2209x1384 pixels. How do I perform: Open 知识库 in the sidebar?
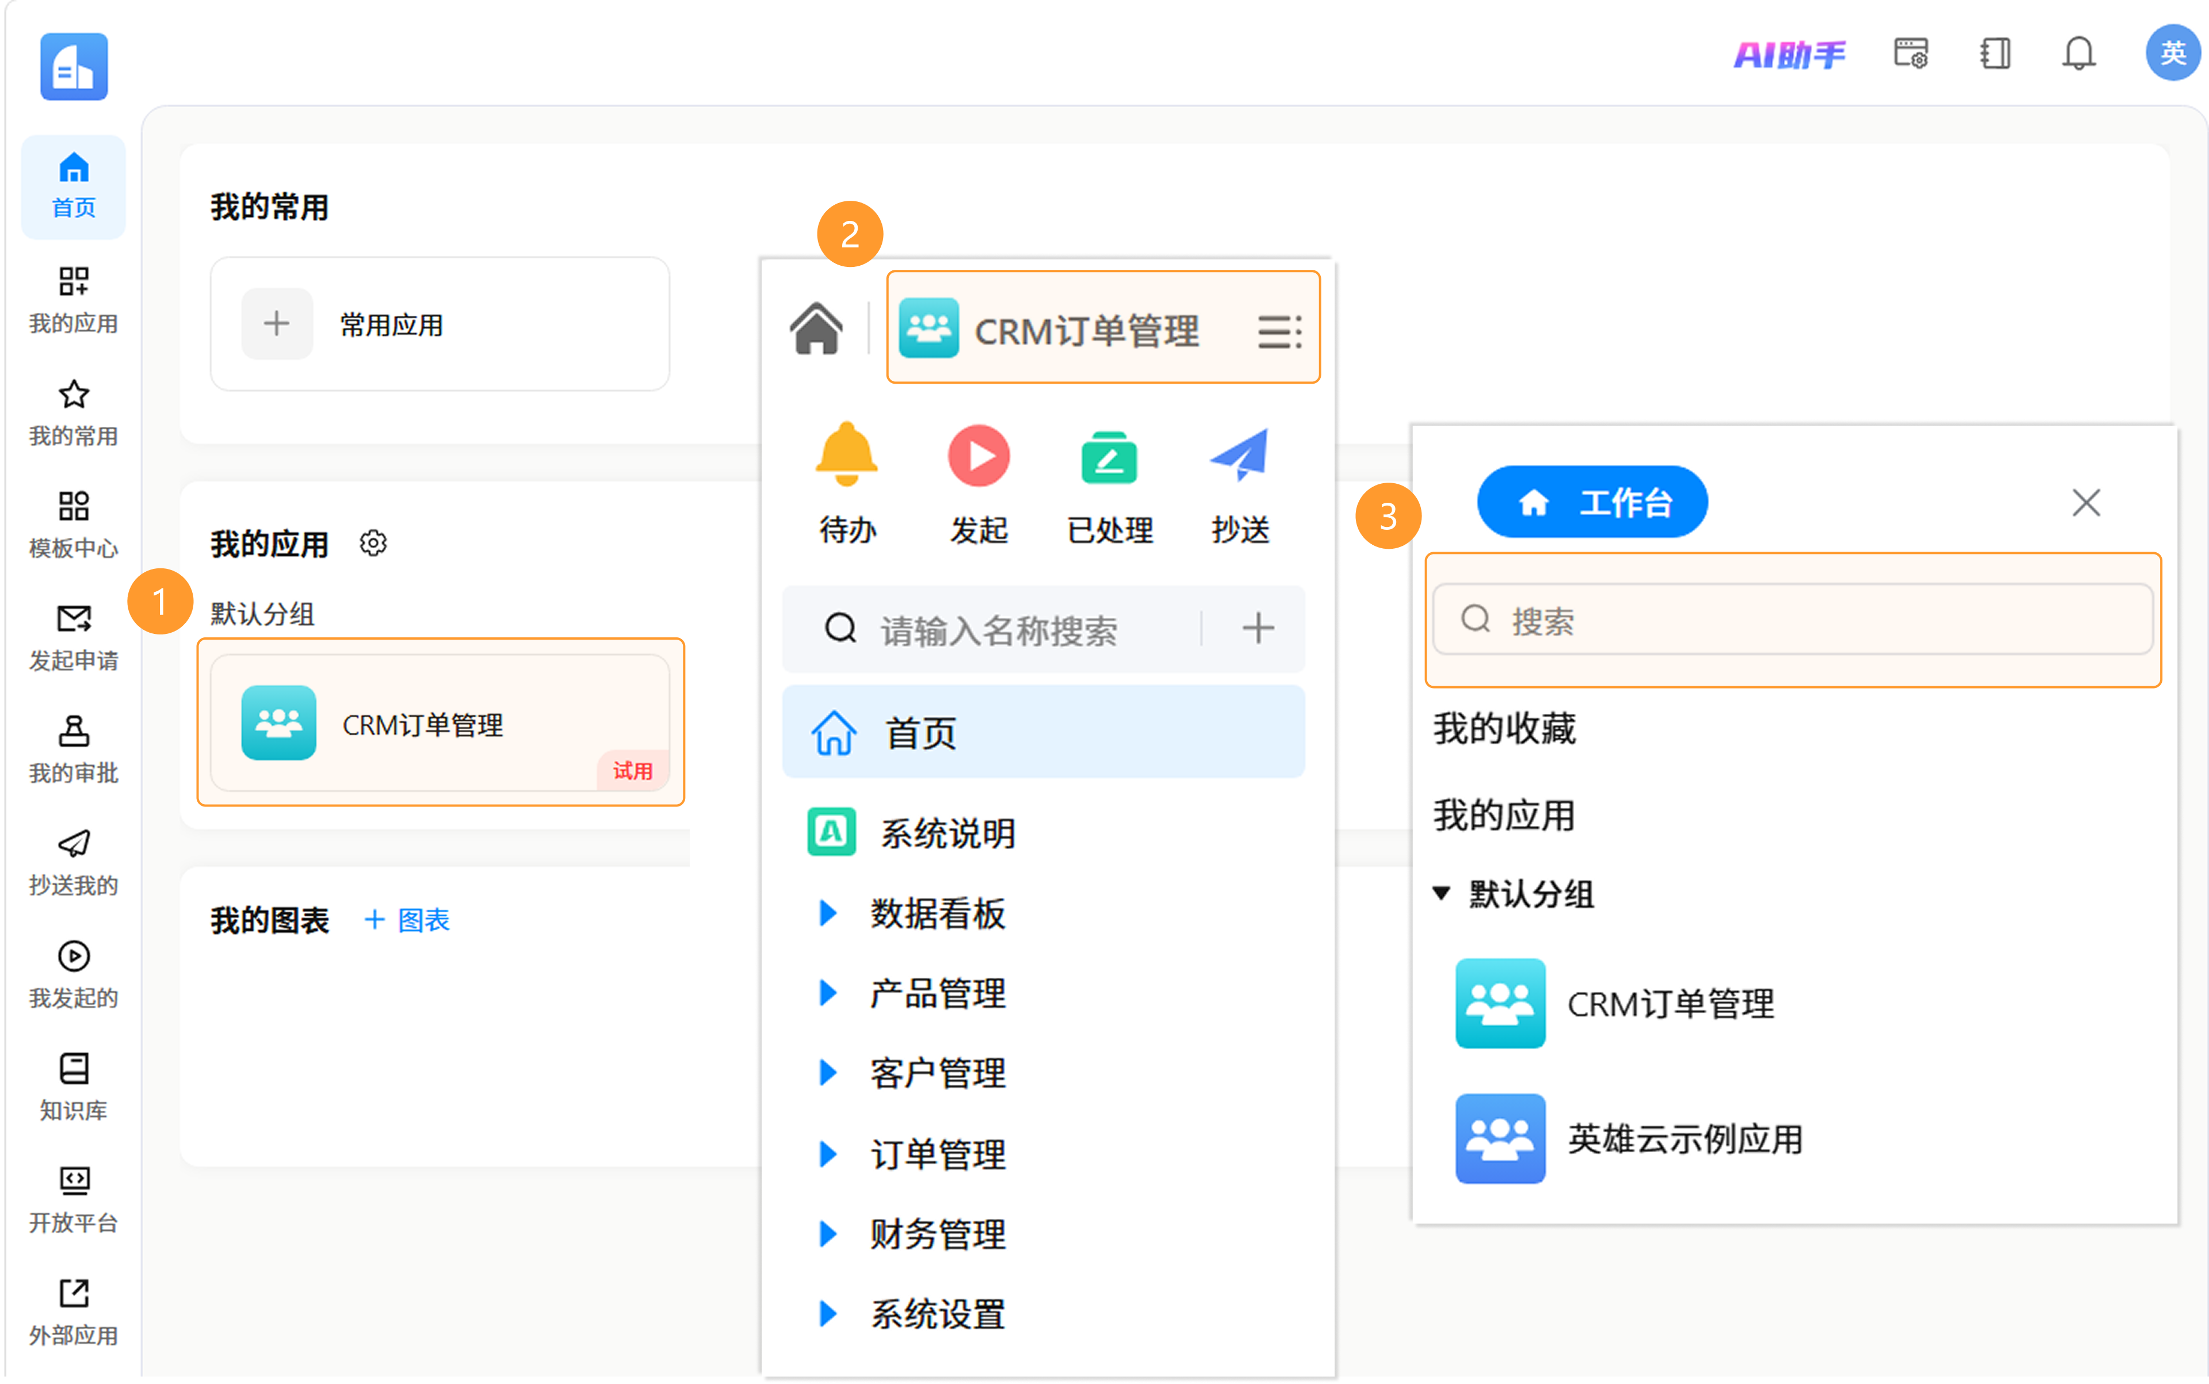(73, 1087)
